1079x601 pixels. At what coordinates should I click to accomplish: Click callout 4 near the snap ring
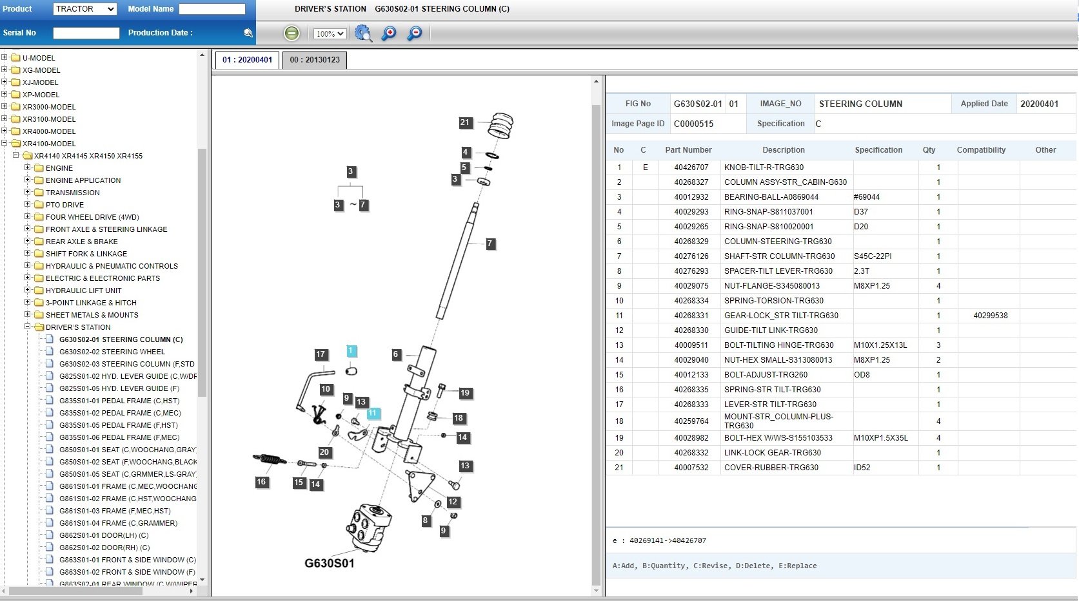[466, 153]
